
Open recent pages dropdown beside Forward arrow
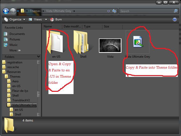click(18, 11)
